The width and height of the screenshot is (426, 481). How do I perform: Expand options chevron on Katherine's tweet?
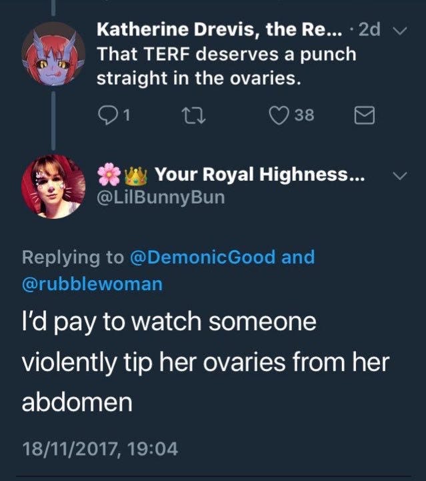click(400, 31)
